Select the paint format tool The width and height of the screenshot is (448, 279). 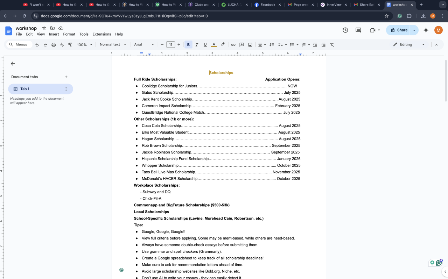tap(70, 45)
